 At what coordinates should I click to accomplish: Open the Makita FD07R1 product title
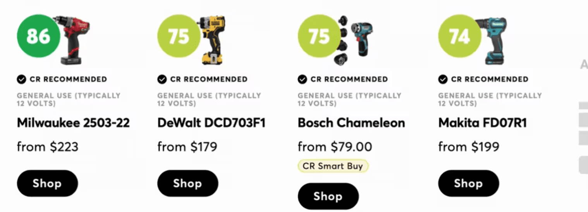(482, 123)
